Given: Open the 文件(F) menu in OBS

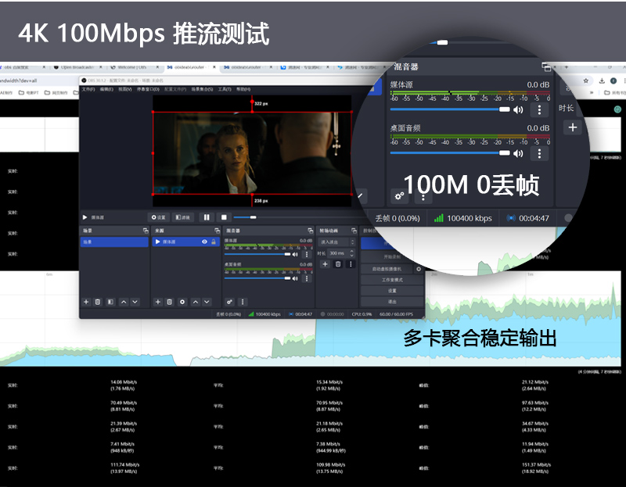Looking at the screenshot, I should click(x=88, y=89).
